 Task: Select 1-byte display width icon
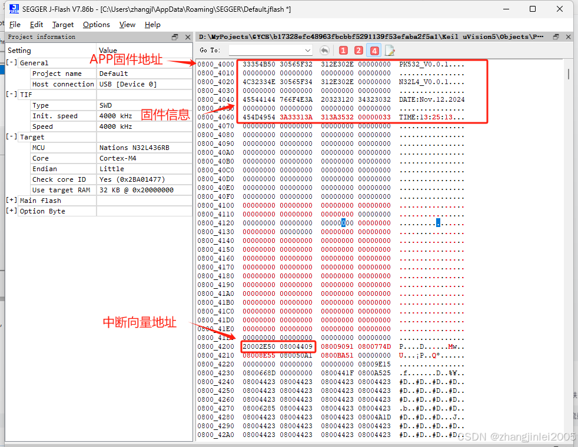[x=343, y=51]
